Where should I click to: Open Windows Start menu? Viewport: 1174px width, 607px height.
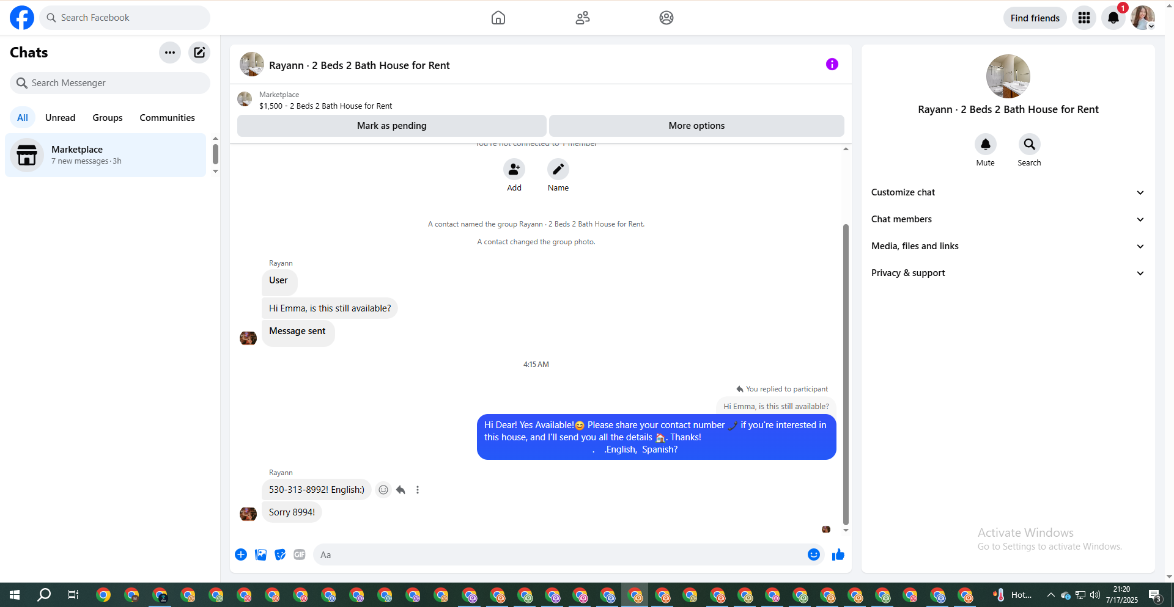(x=15, y=595)
